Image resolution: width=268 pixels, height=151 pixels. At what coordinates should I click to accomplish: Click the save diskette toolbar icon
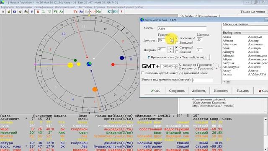coord(15,12)
